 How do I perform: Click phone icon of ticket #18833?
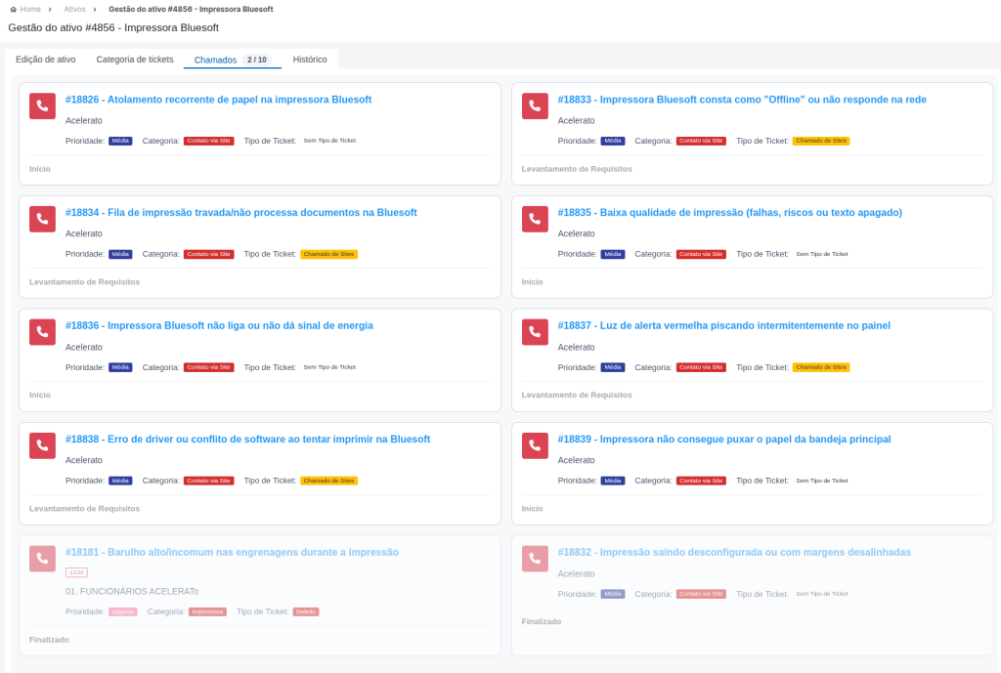click(535, 105)
